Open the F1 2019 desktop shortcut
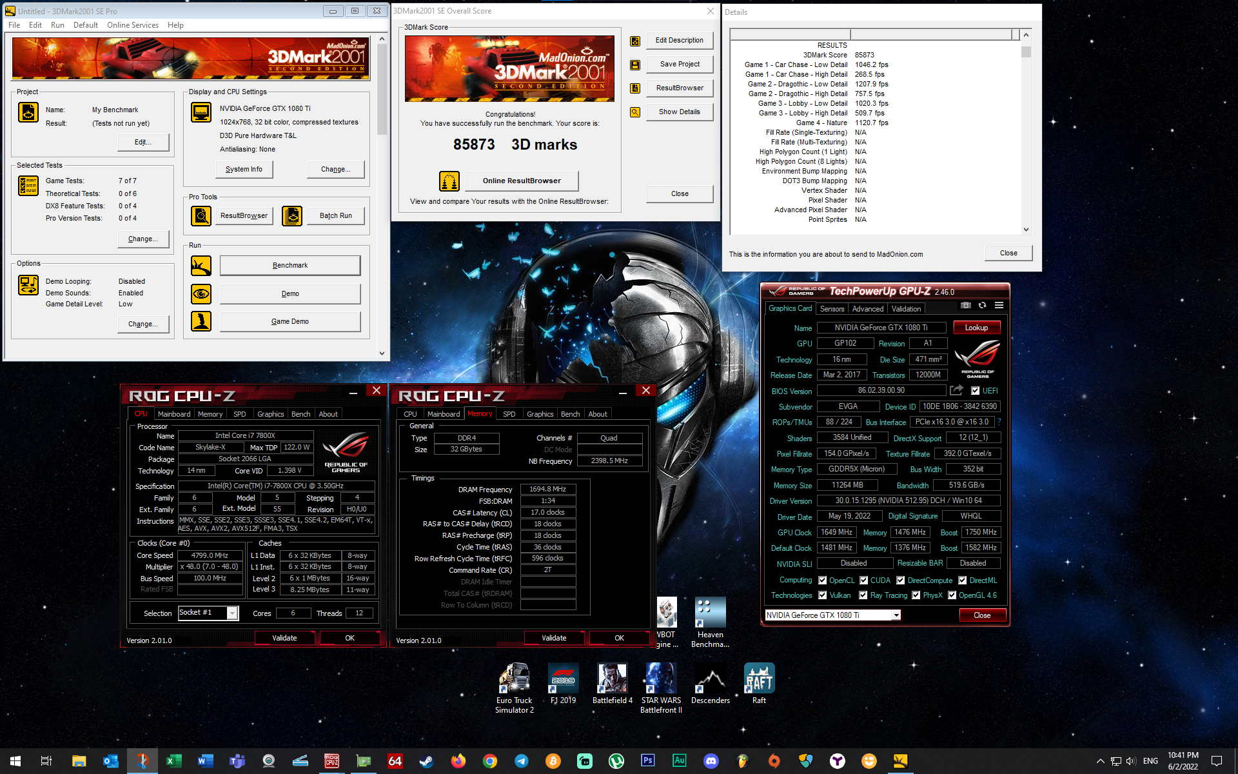The height and width of the screenshot is (774, 1238). click(x=563, y=684)
